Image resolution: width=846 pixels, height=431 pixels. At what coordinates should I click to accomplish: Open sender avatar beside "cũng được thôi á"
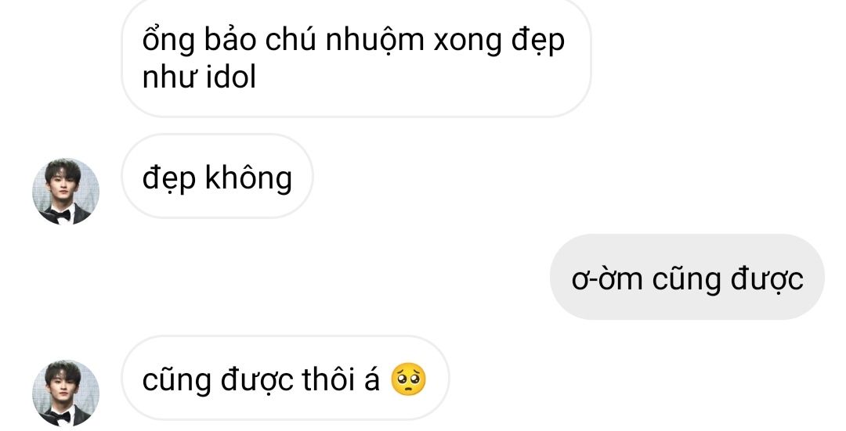click(x=66, y=393)
